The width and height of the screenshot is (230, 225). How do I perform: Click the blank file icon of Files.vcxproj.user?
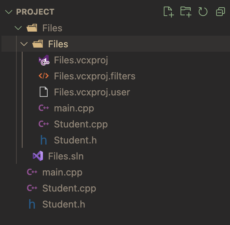point(44,92)
